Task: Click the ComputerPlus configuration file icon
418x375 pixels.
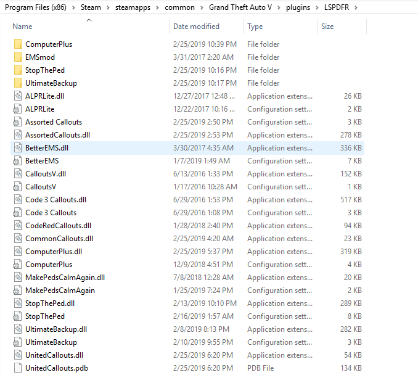Action: pyautogui.click(x=17, y=265)
